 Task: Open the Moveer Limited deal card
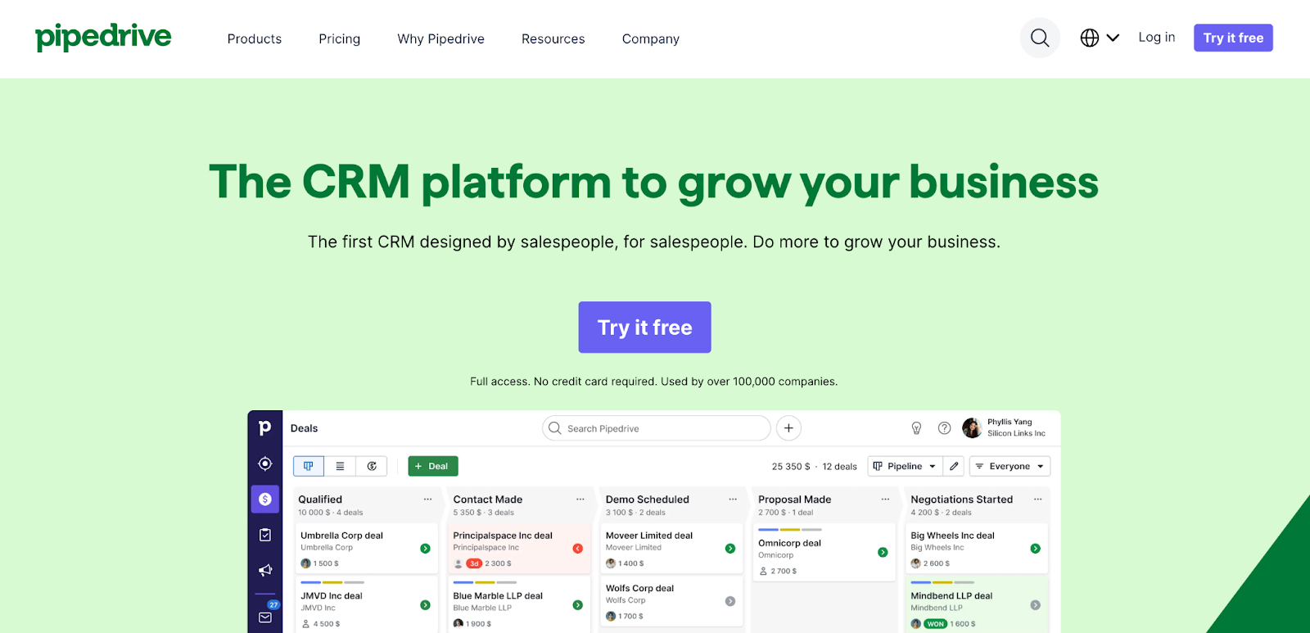point(671,549)
